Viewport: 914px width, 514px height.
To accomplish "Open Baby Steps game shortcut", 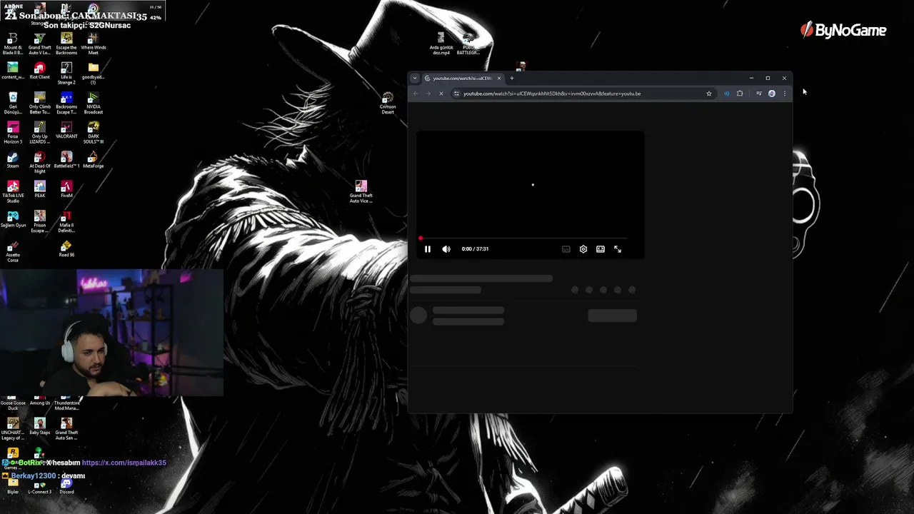I will pos(40,427).
